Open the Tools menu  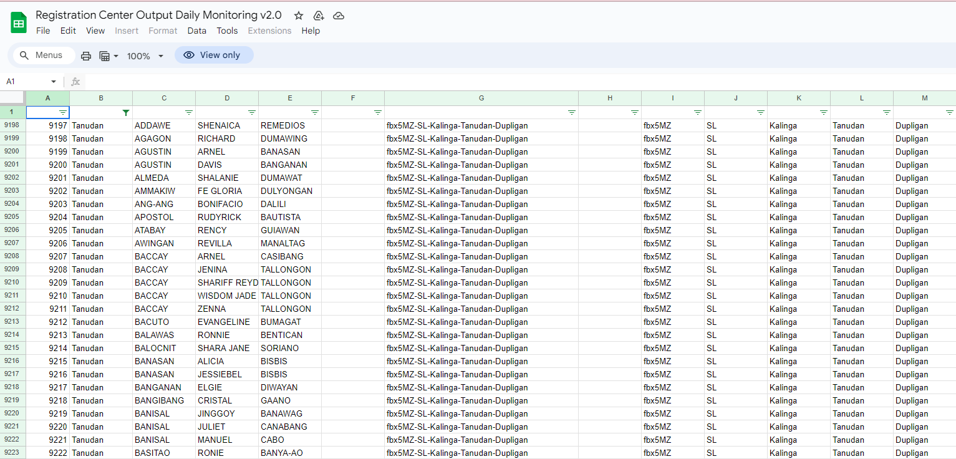click(x=227, y=31)
